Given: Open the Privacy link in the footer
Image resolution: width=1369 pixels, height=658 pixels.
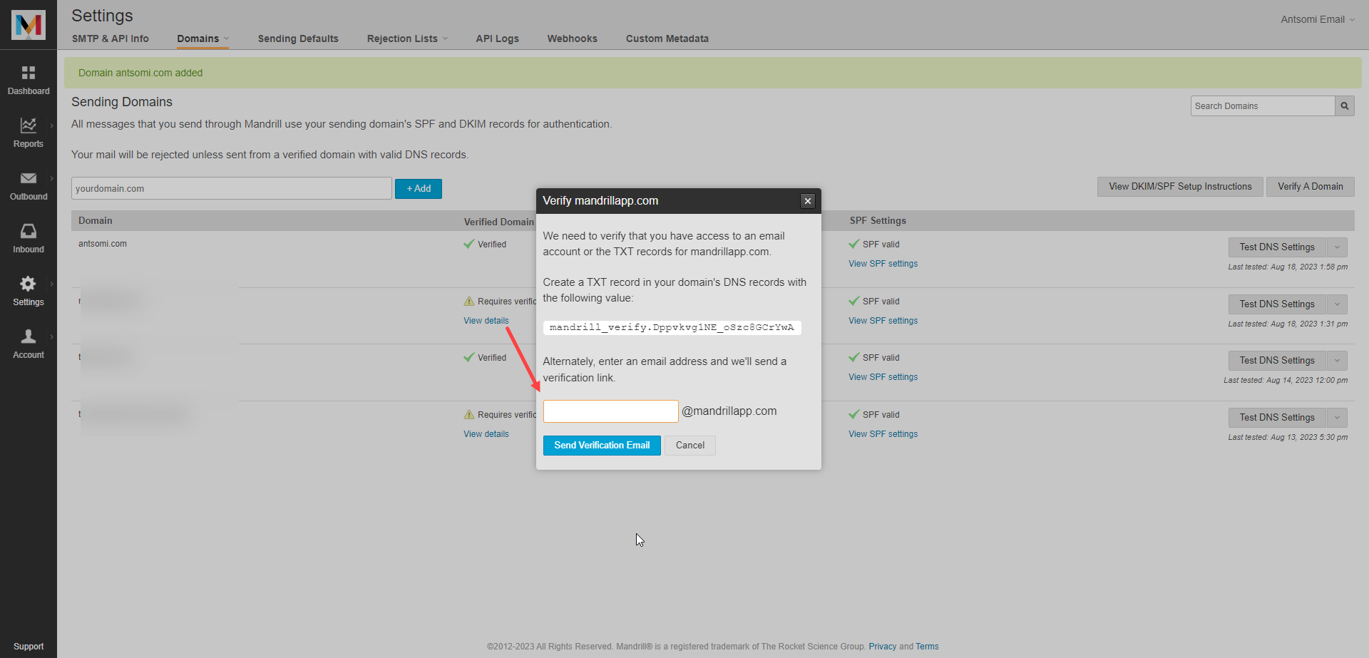Looking at the screenshot, I should pyautogui.click(x=882, y=647).
